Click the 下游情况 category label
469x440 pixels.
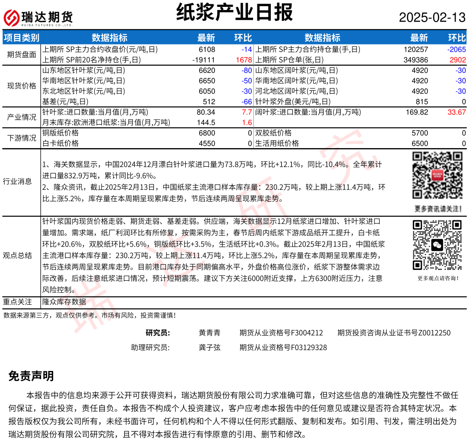pos(22,138)
